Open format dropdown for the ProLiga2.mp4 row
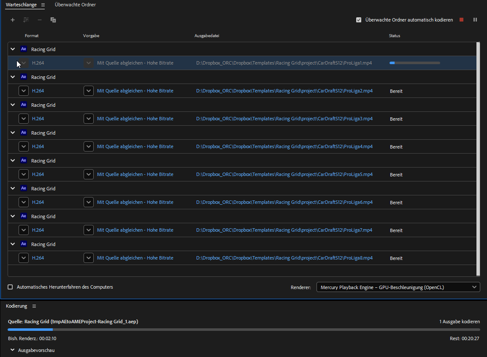 coord(24,91)
